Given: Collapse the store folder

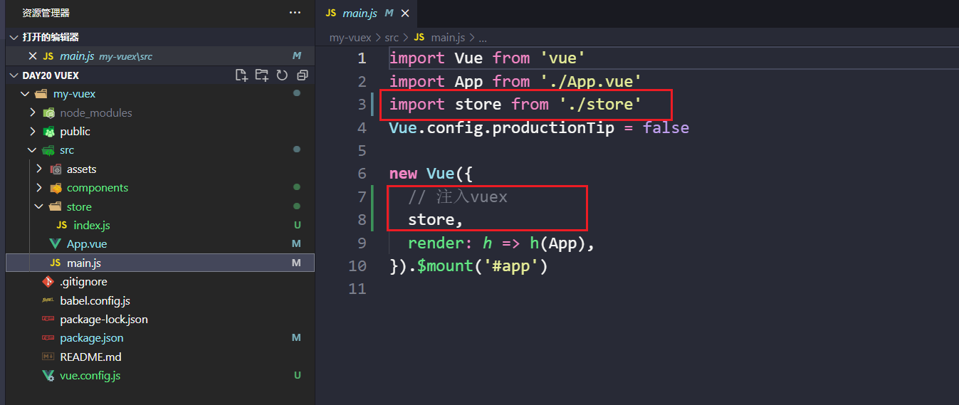Looking at the screenshot, I should [x=40, y=206].
